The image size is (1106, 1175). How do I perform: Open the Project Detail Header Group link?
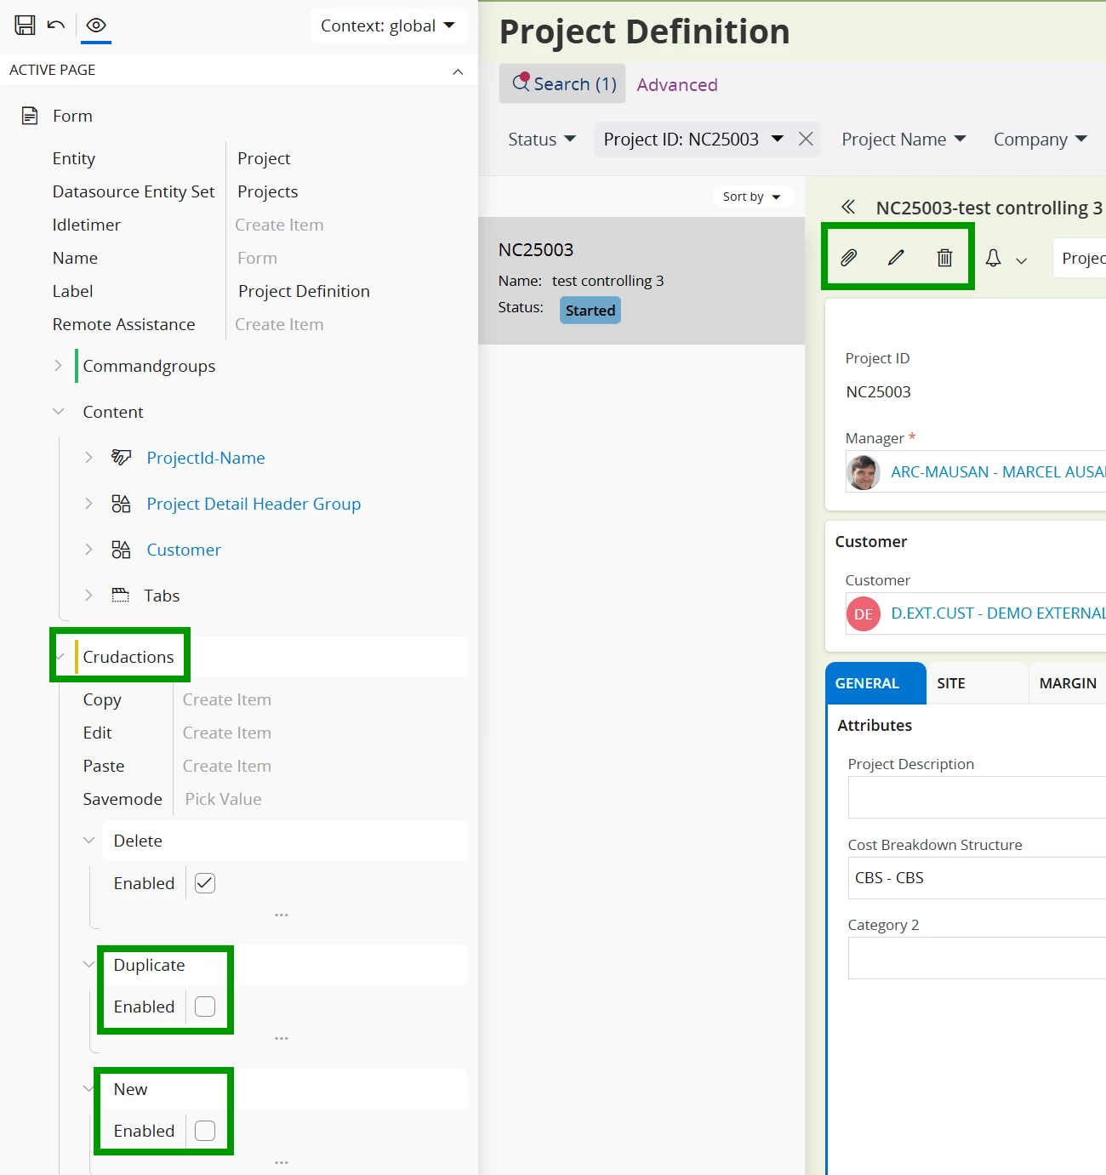point(254,504)
